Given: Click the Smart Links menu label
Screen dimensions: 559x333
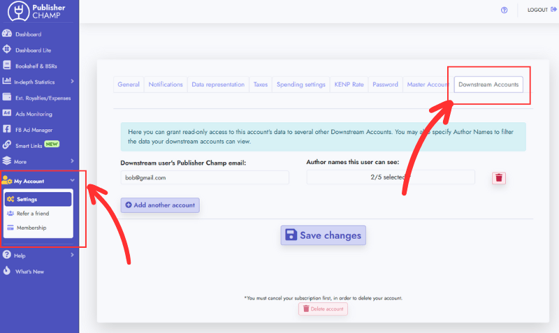Looking at the screenshot, I should click(29, 146).
